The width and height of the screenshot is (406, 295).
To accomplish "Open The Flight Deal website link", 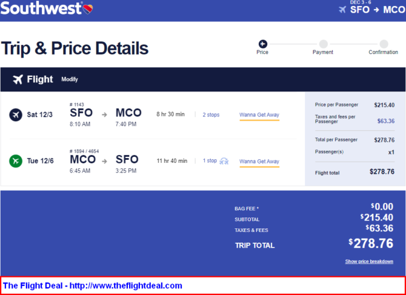I will tap(93, 286).
